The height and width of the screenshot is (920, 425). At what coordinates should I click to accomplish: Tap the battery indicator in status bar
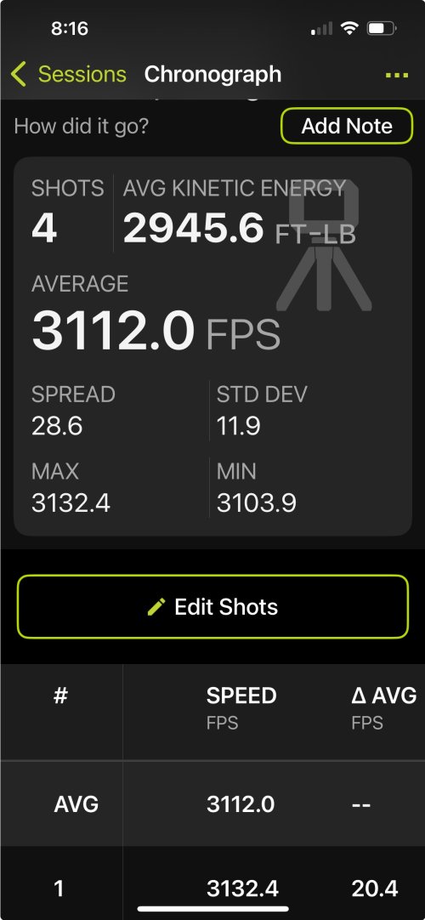pos(381,27)
